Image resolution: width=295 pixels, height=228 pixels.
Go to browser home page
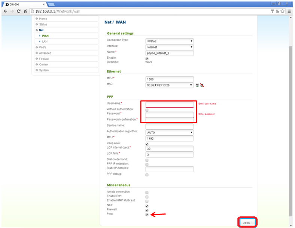coord(25,11)
